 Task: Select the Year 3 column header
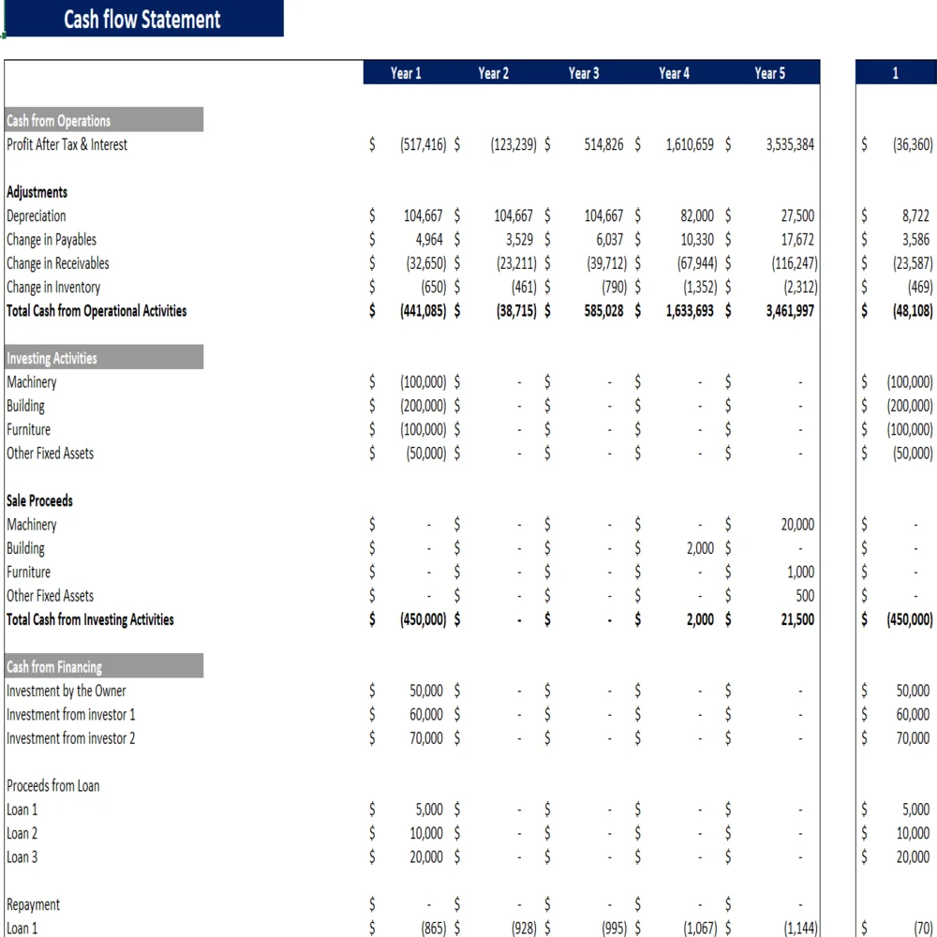pyautogui.click(x=585, y=73)
